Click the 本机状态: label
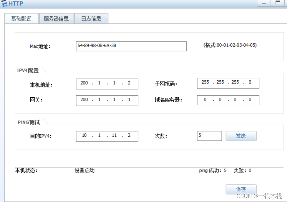Image resolution: width=287 pixels, height=202 pixels. [x=26, y=170]
